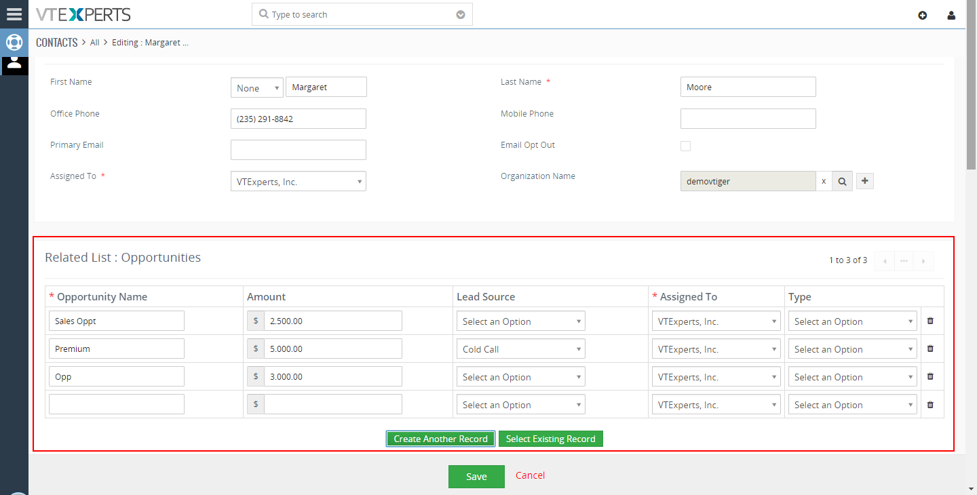Open page jump ellipsis in Opportunities list
Image resolution: width=977 pixels, height=495 pixels.
904,260
